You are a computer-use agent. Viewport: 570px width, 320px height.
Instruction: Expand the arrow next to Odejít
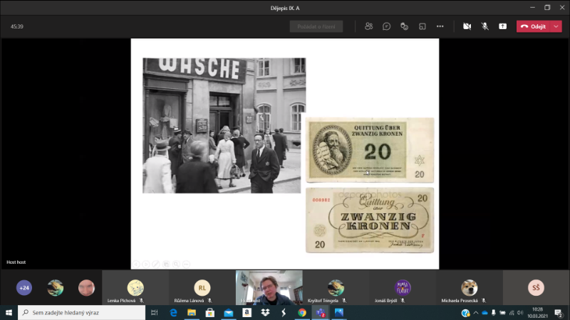point(556,26)
